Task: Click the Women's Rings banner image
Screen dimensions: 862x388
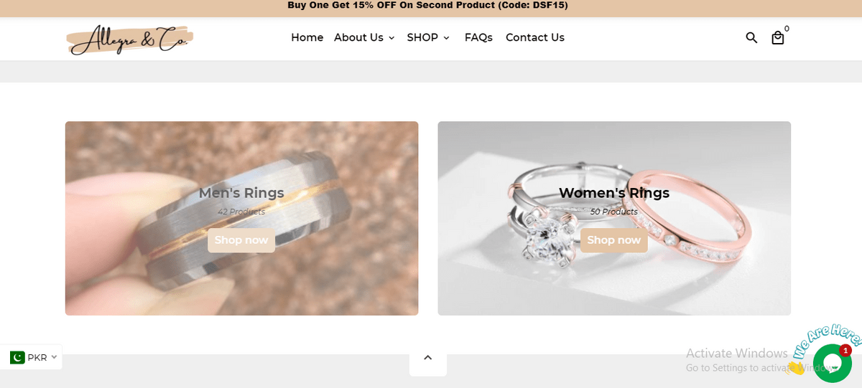Action: 614,218
